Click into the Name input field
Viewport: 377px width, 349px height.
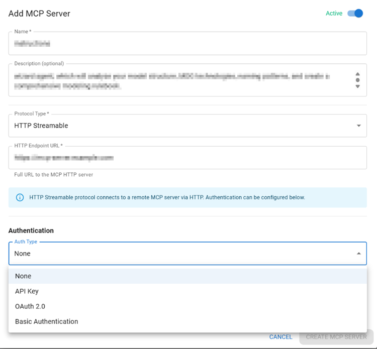(x=187, y=44)
